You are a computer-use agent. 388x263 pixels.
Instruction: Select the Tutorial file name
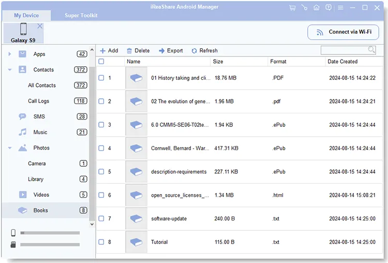[159, 242]
